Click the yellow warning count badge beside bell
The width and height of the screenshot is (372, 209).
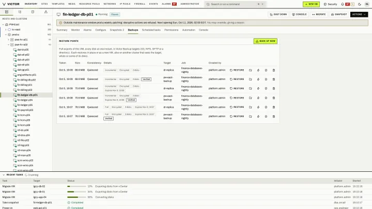352,4
